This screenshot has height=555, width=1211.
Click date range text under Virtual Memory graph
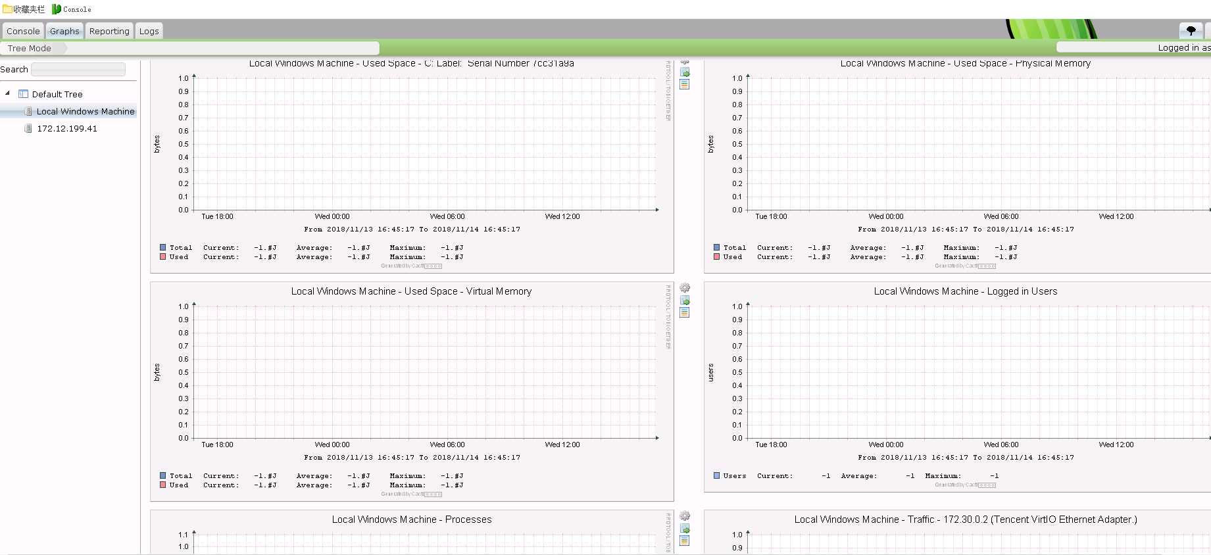[412, 457]
